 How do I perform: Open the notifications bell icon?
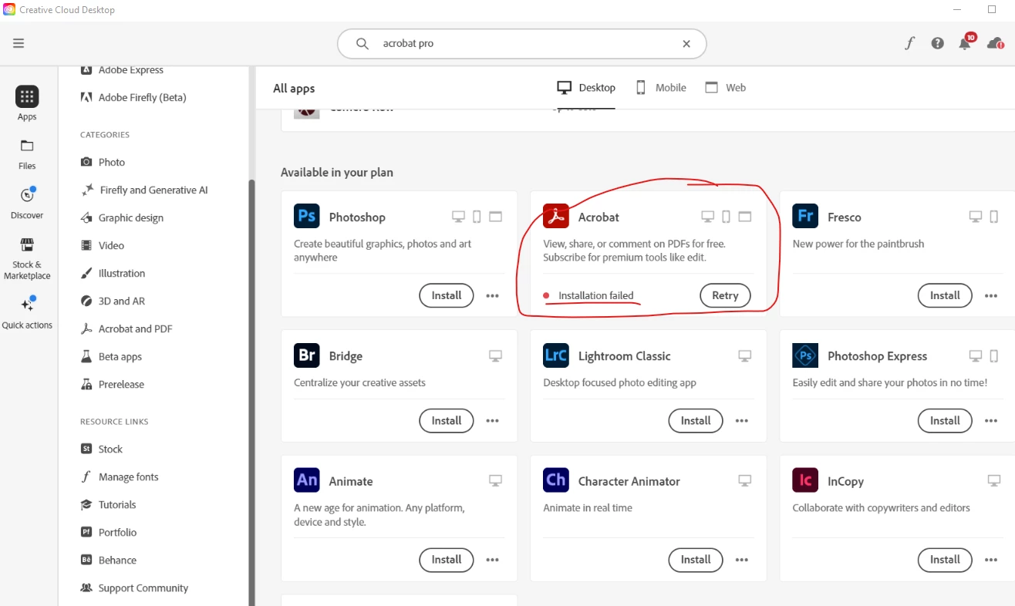click(x=965, y=43)
